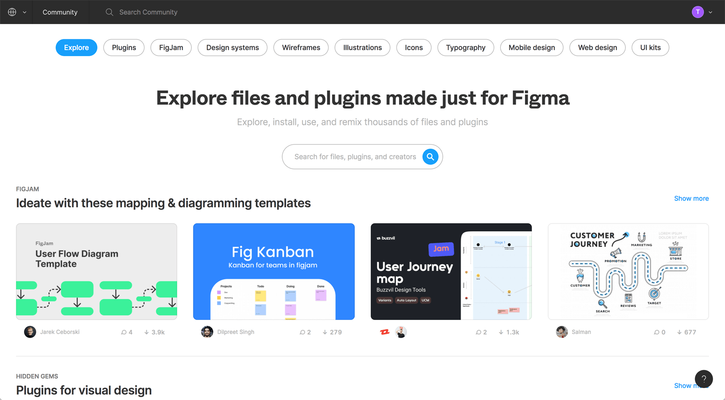Open the User Flow Diagram Template thumbnail
The image size is (725, 400).
click(x=97, y=271)
